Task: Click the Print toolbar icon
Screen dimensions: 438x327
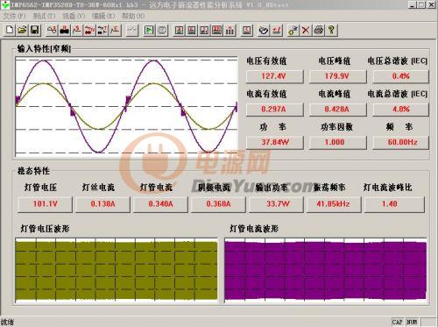Action: 319,30
